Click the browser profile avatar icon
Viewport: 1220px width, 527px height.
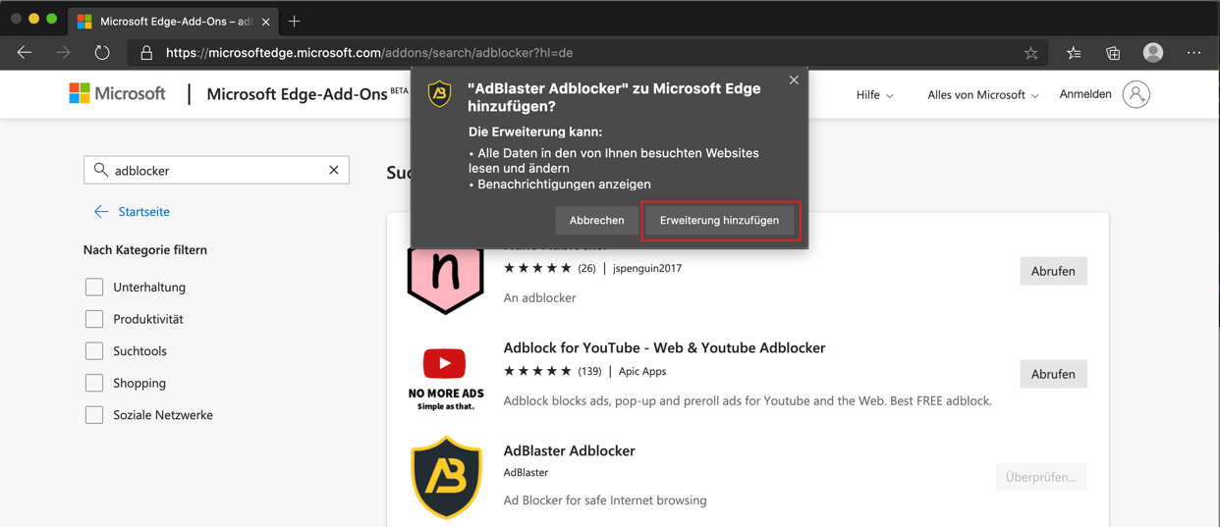[1153, 53]
